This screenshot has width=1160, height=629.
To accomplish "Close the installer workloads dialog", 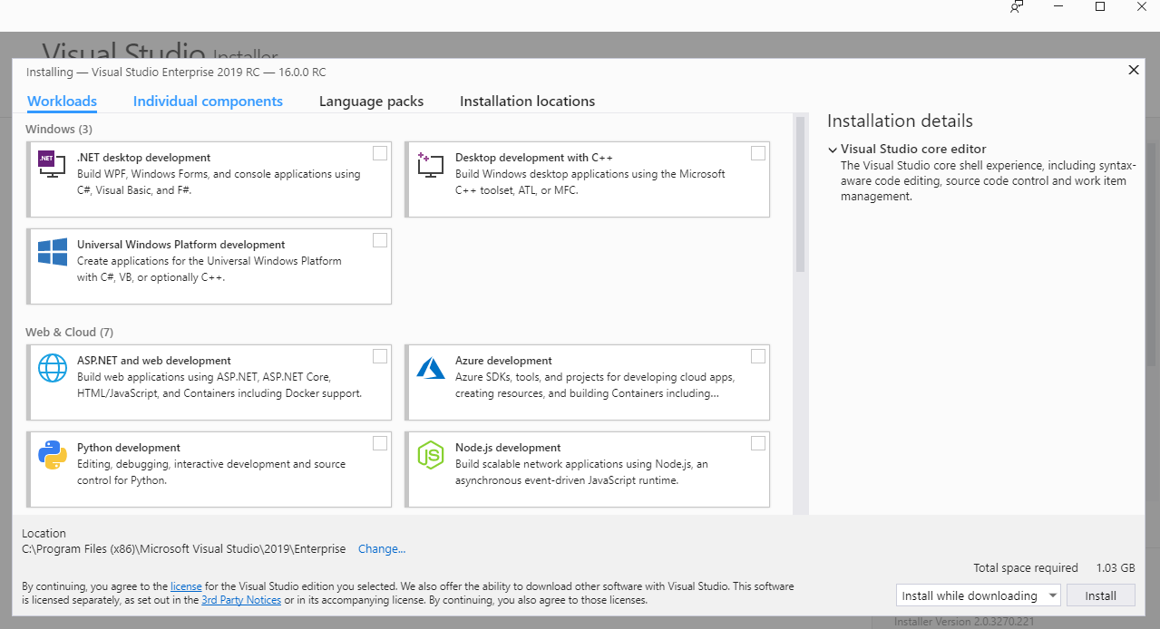I will pos(1133,70).
